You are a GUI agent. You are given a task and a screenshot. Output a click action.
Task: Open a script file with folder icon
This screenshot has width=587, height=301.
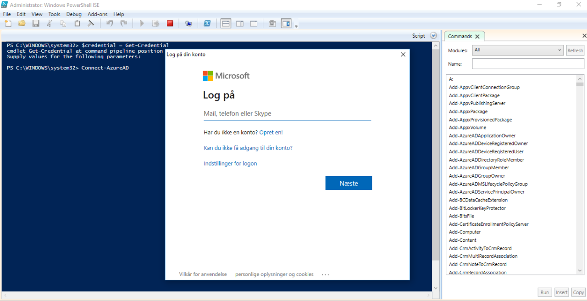(22, 23)
